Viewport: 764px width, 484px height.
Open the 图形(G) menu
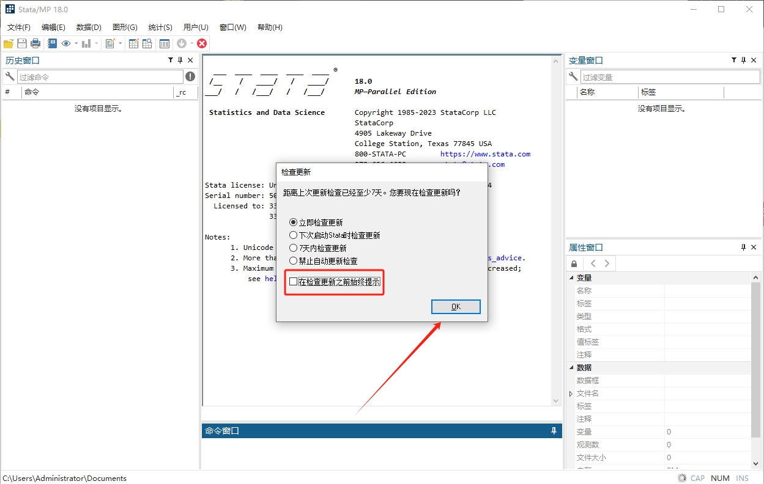[x=125, y=28]
